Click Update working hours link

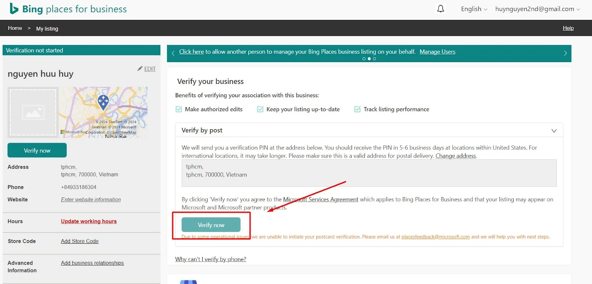click(x=89, y=221)
